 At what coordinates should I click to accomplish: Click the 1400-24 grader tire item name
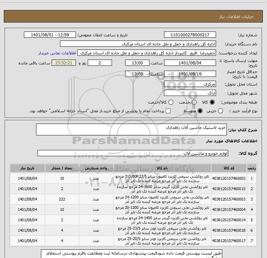[162, 220]
